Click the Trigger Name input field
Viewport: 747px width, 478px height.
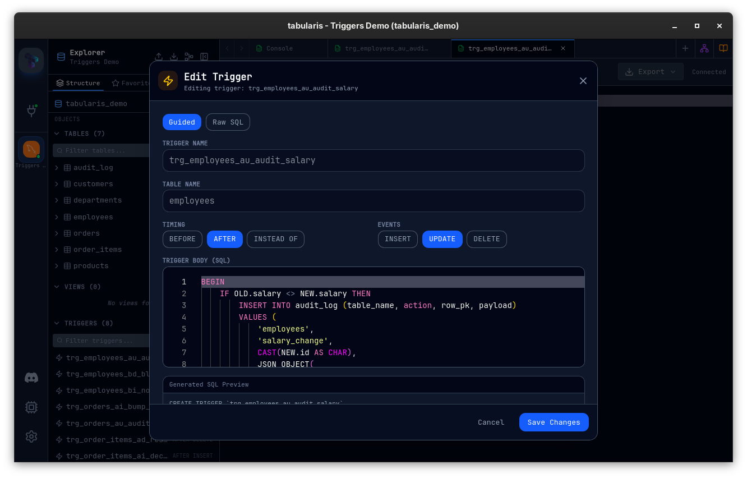click(x=374, y=160)
